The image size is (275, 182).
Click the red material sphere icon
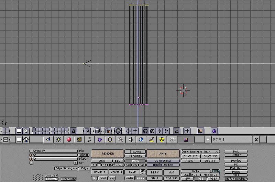click(x=69, y=139)
